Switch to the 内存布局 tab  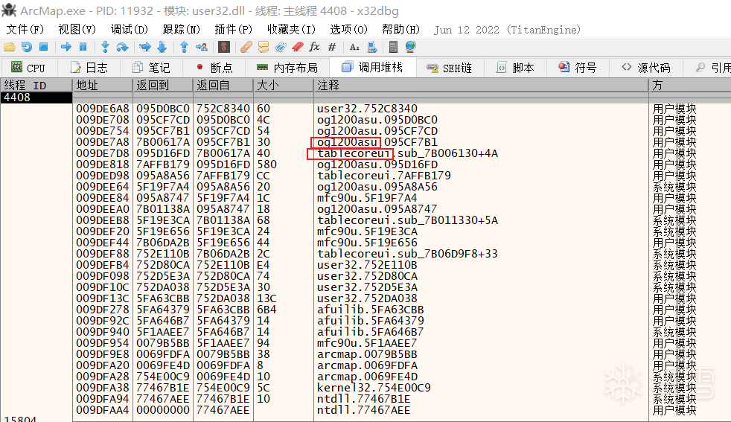287,68
